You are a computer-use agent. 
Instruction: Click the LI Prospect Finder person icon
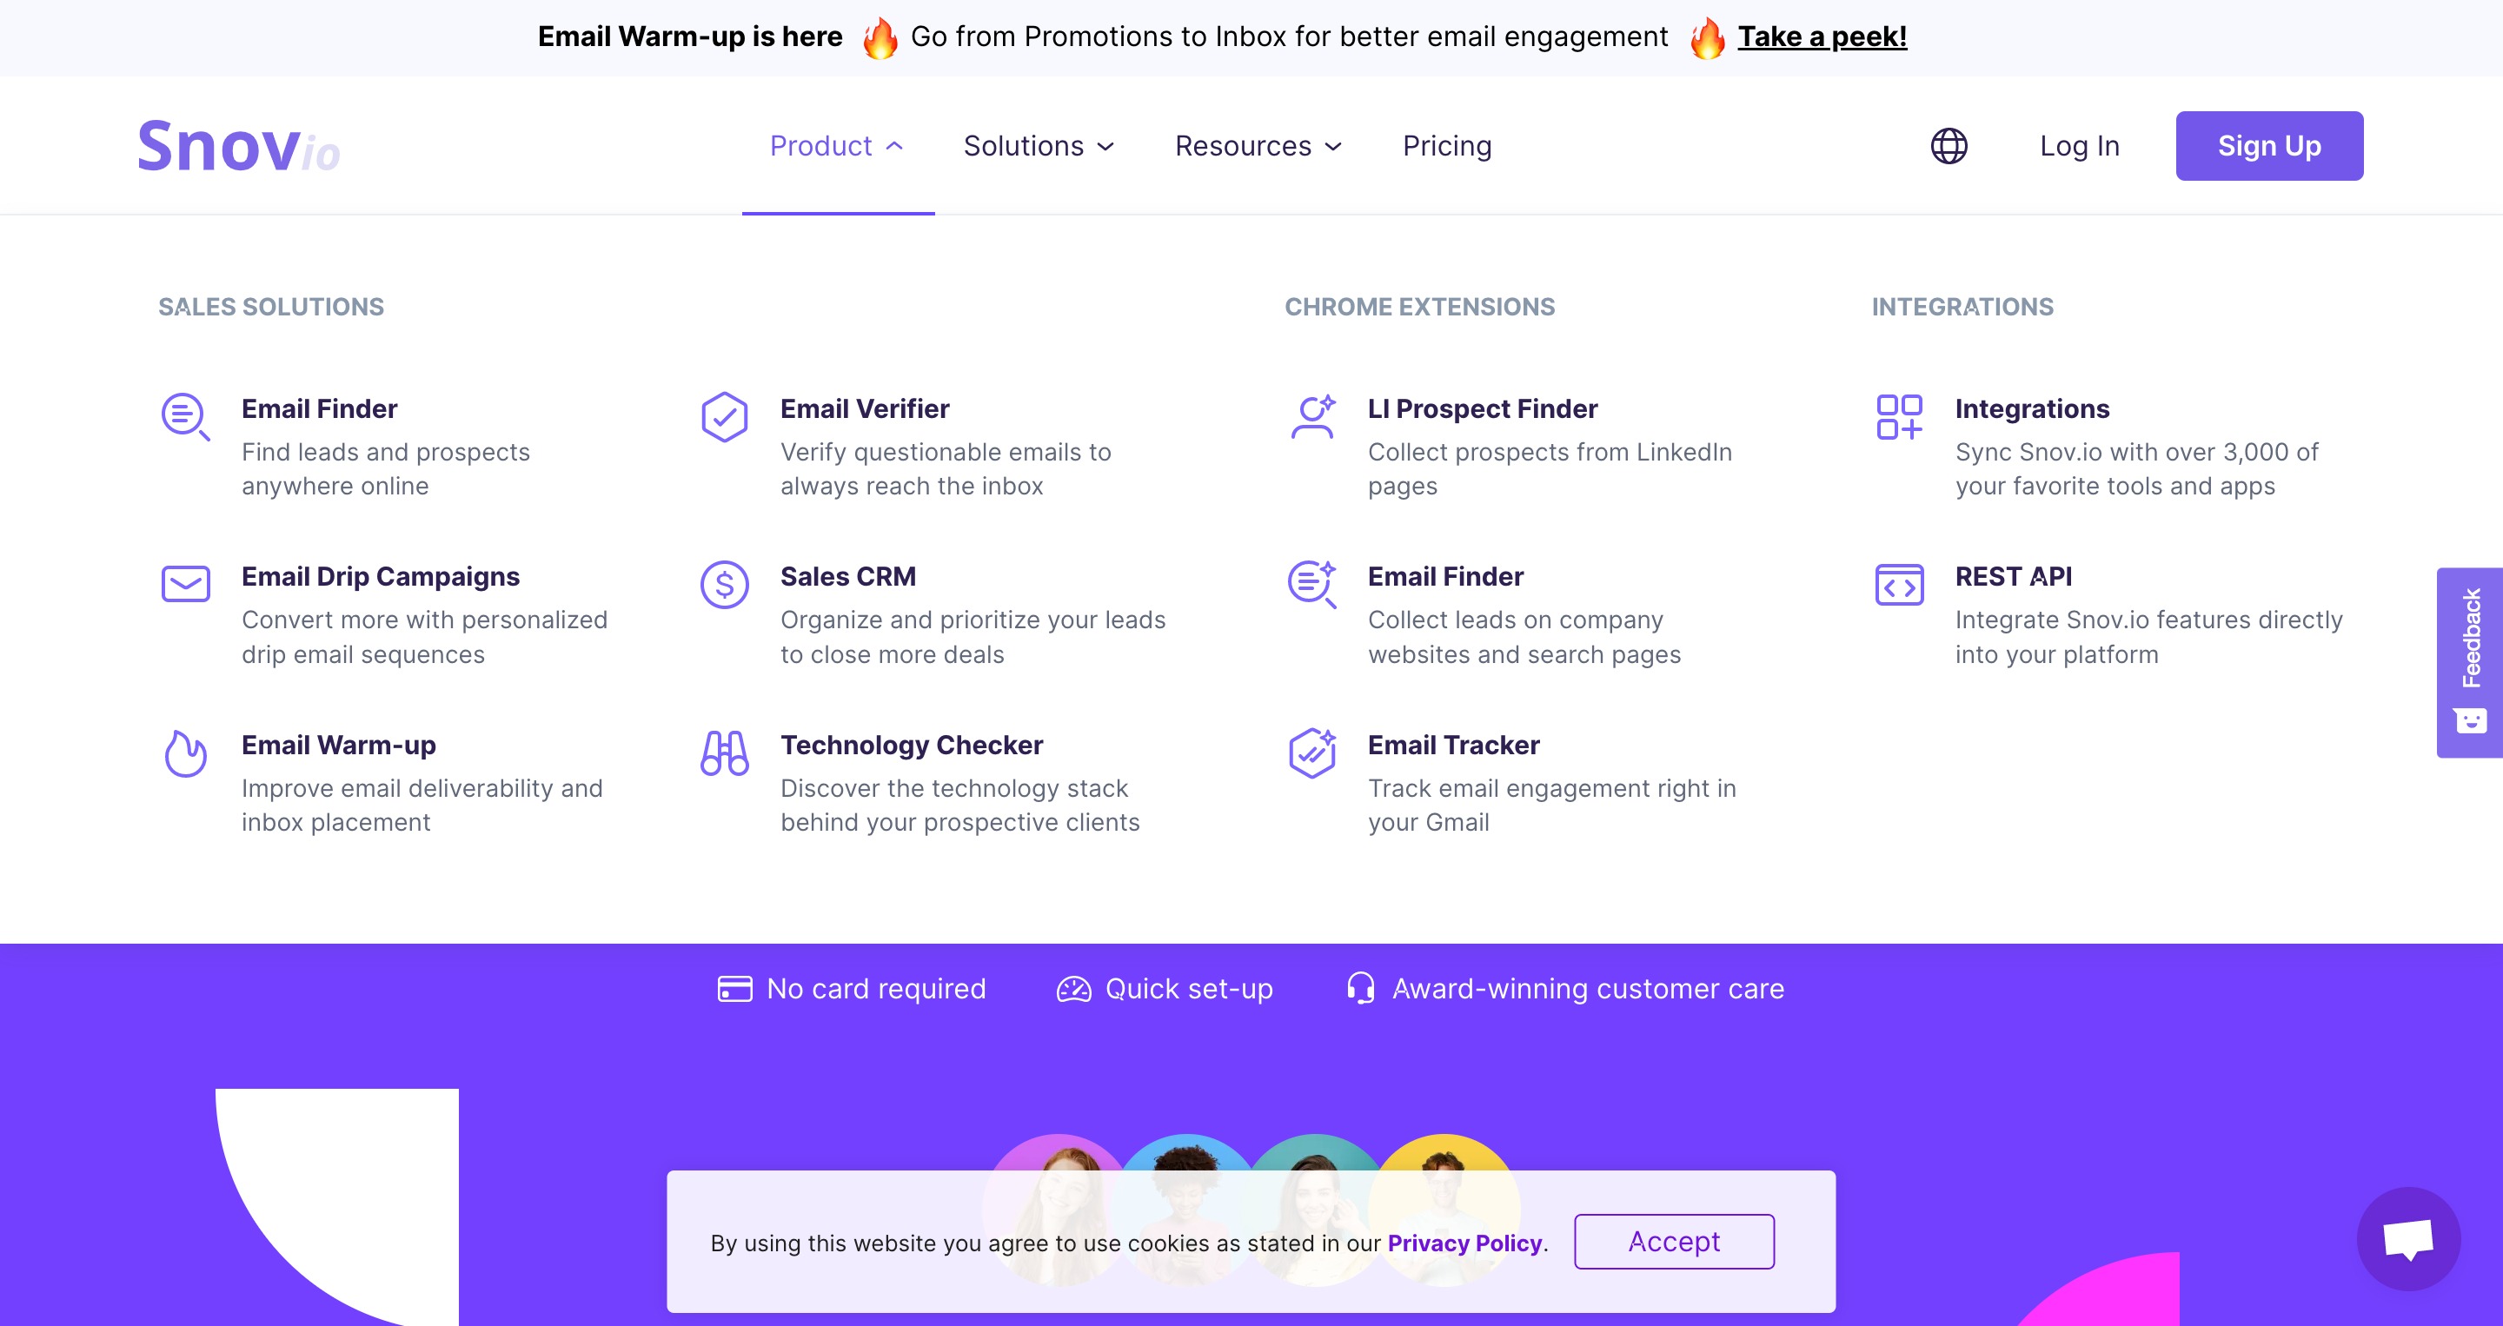1312,417
